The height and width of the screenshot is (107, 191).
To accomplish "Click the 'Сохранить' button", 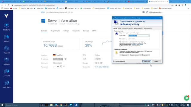I will (124, 55).
